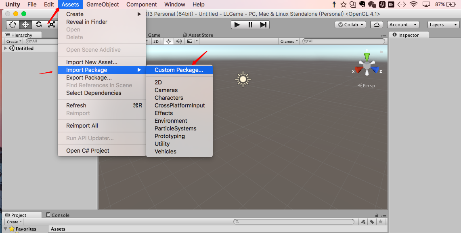Click Search by Label tag icon
This screenshot has width=461, height=233.
tap(372, 222)
